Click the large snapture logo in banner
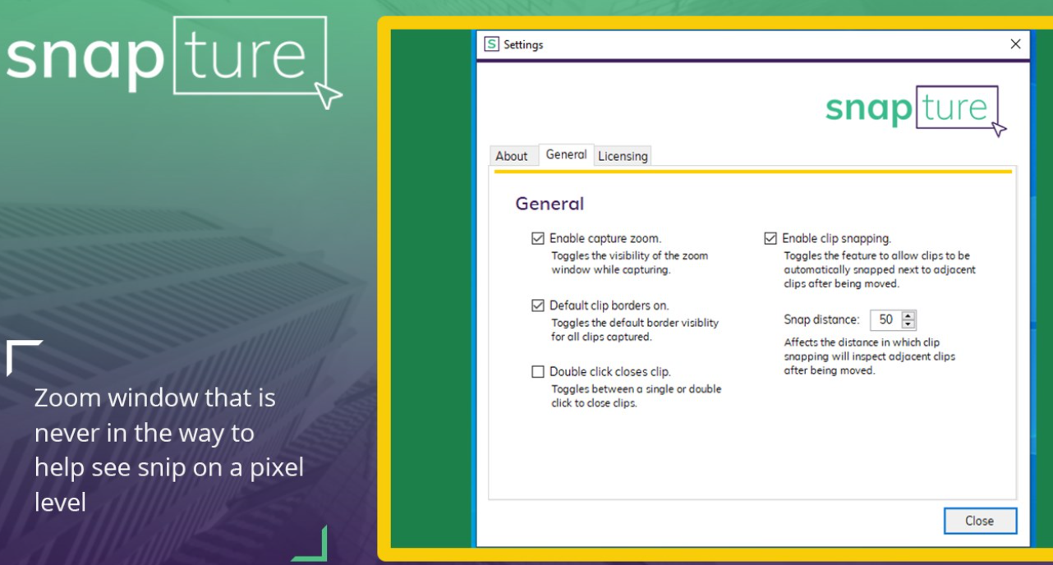1053x565 pixels. (172, 62)
